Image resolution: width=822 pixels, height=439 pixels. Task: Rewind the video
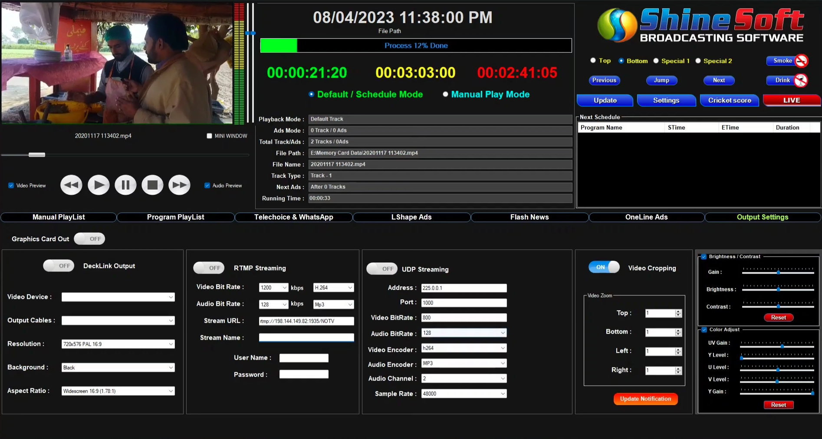click(71, 185)
